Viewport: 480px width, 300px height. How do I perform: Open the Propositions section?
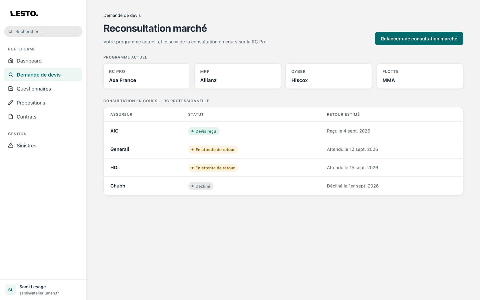43,102
